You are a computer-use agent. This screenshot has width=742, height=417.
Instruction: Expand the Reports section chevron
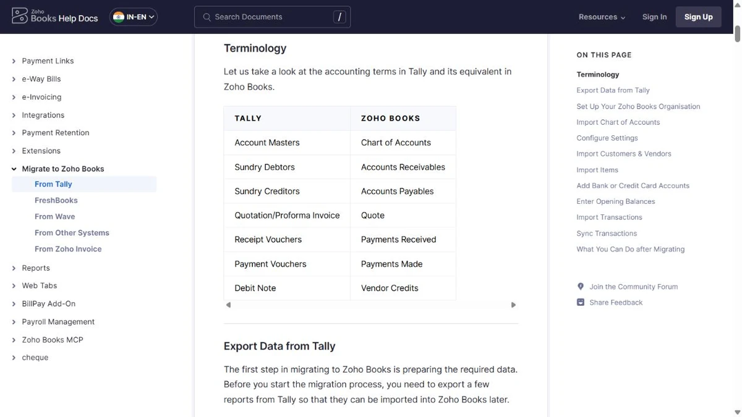coord(14,268)
